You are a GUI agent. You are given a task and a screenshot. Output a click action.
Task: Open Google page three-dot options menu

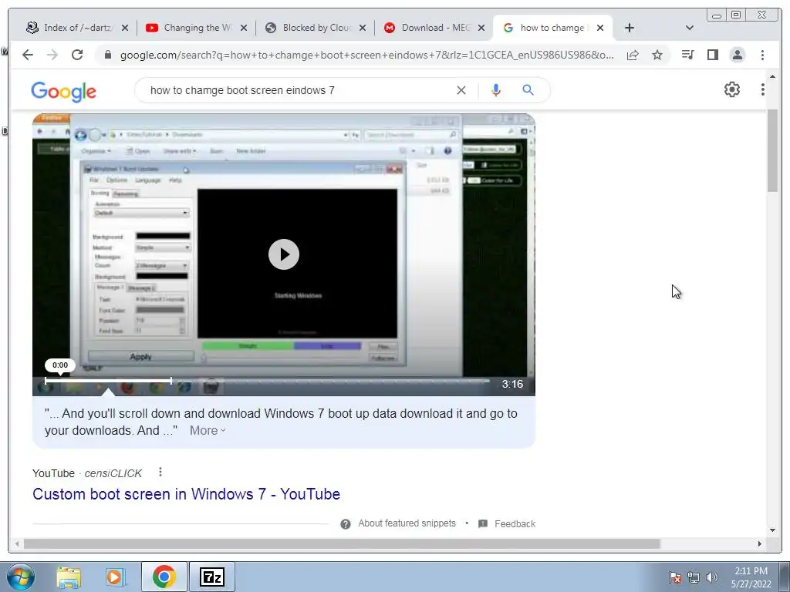click(x=763, y=89)
